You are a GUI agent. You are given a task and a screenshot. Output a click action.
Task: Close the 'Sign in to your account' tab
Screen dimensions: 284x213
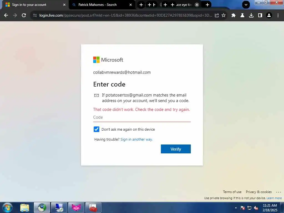(x=64, y=5)
